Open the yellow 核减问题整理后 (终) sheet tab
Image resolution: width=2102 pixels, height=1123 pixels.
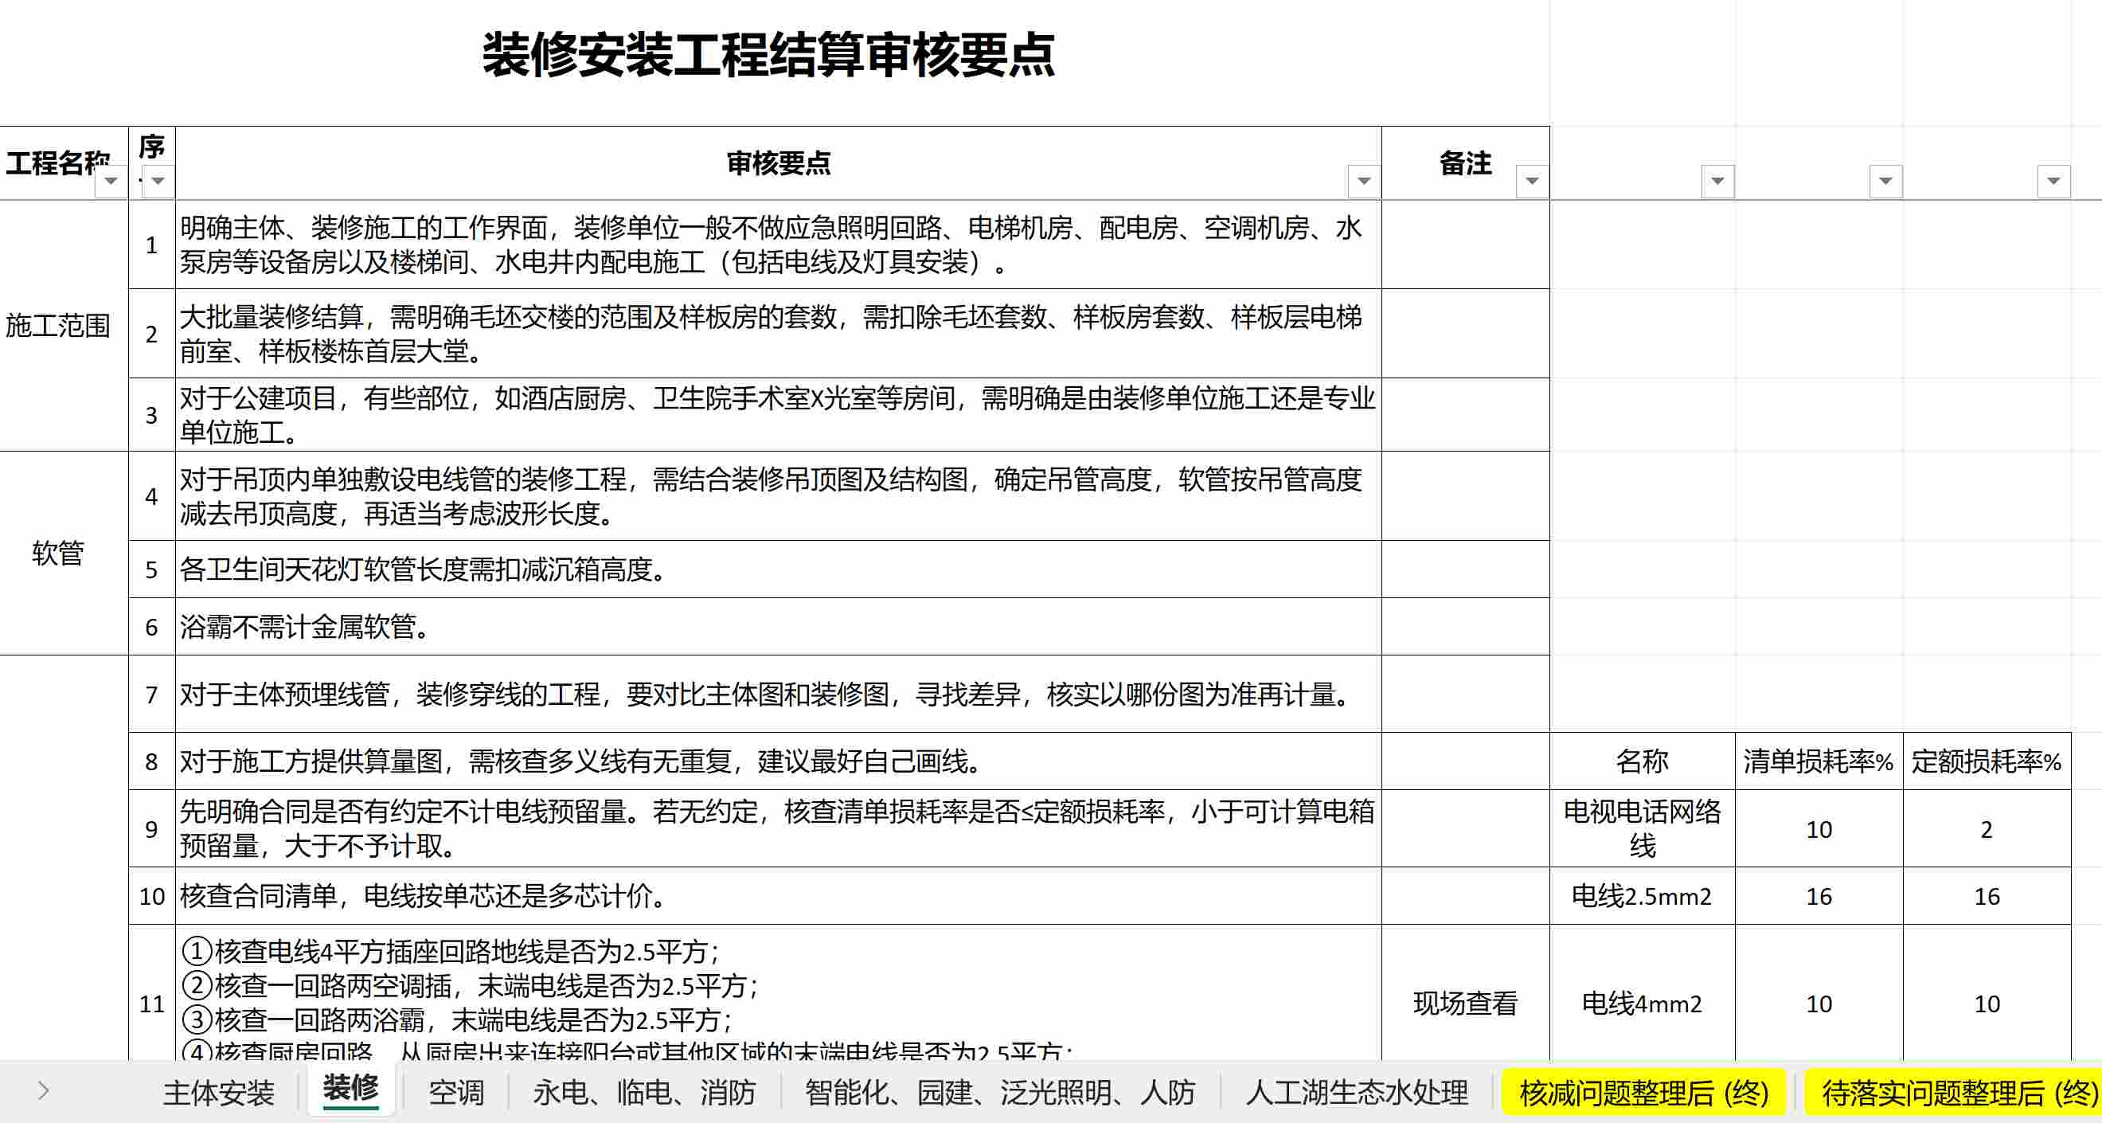pyautogui.click(x=1644, y=1093)
